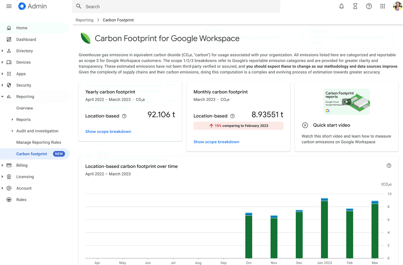This screenshot has width=403, height=265.
Task: Click the March bar in the chart
Action: 375,229
